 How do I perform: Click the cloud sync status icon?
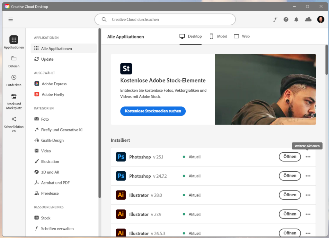pyautogui.click(x=308, y=20)
